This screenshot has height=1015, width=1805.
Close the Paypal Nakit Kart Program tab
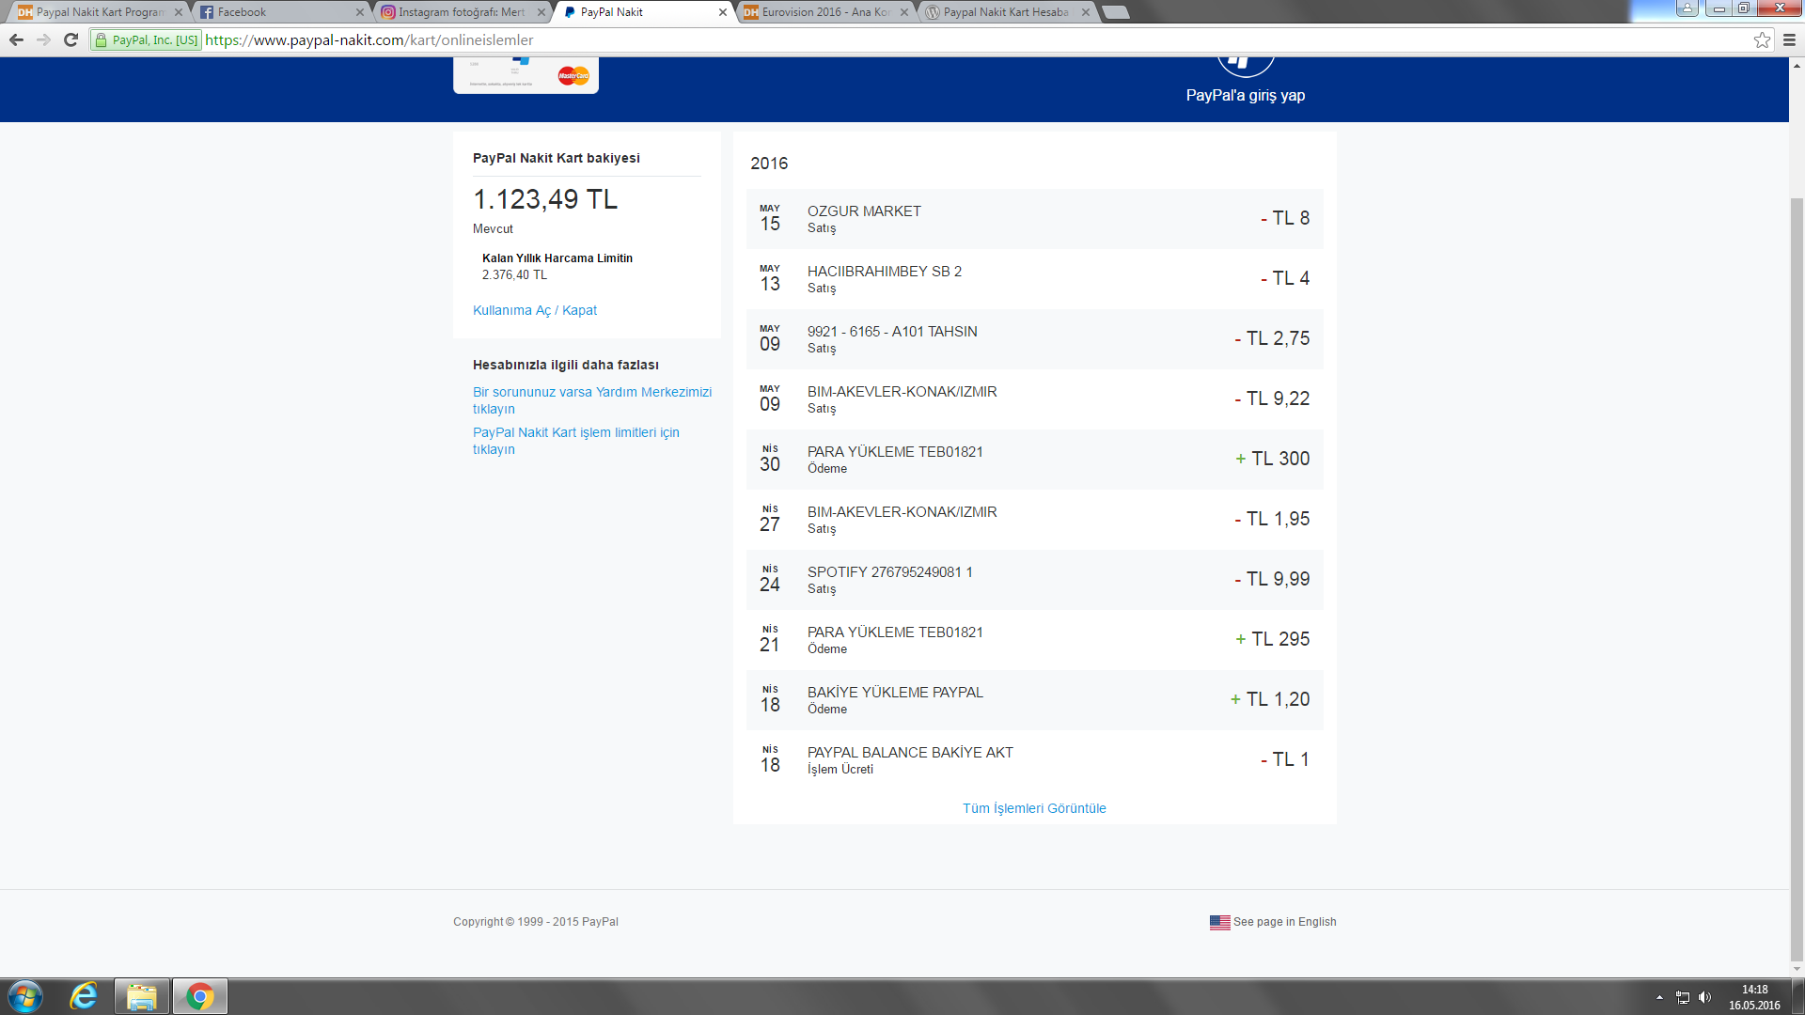click(178, 12)
